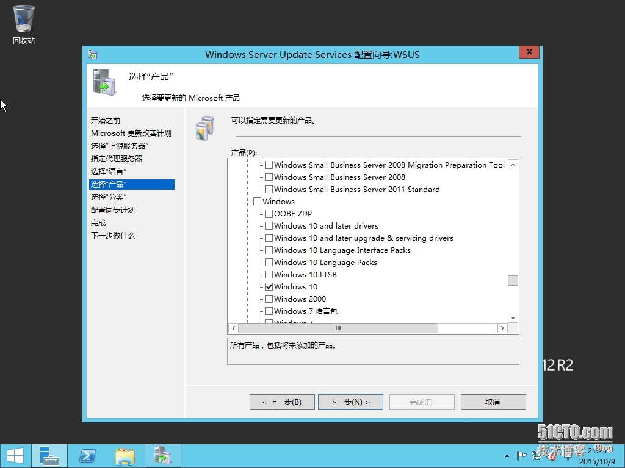The image size is (625, 468).
Task: Click the network tray icon
Action: [536, 456]
